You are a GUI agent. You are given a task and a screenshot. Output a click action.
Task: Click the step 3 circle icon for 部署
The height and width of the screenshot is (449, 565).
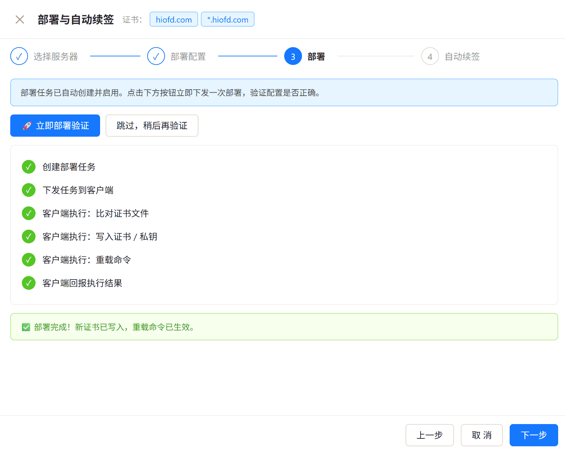(293, 56)
